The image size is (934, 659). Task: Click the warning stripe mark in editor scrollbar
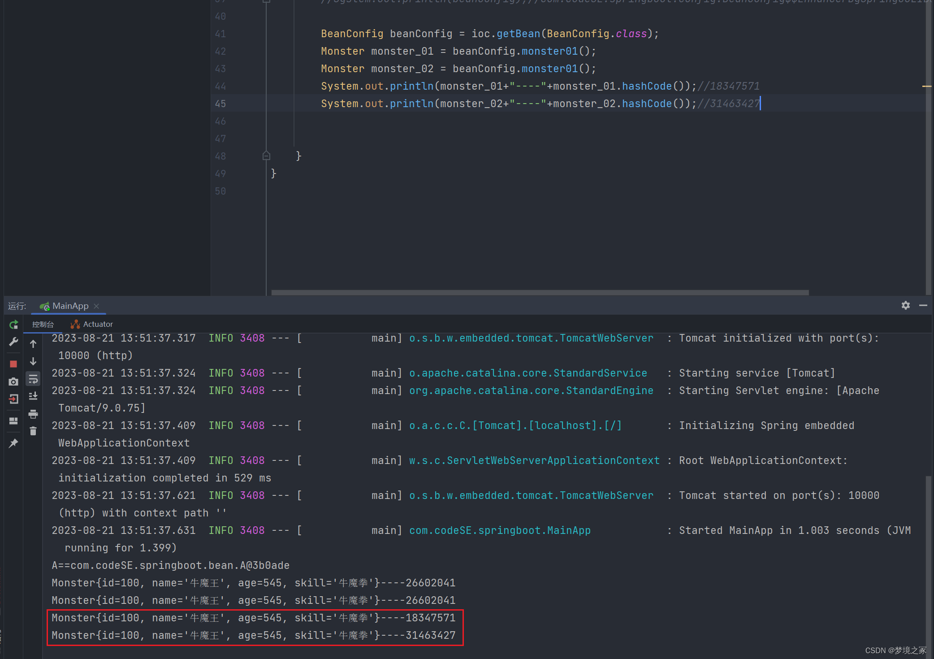927,86
